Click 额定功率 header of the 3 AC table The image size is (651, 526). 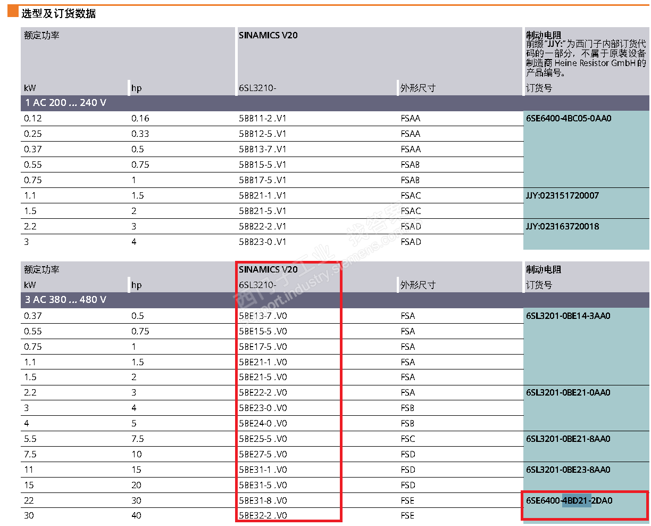pos(41,269)
